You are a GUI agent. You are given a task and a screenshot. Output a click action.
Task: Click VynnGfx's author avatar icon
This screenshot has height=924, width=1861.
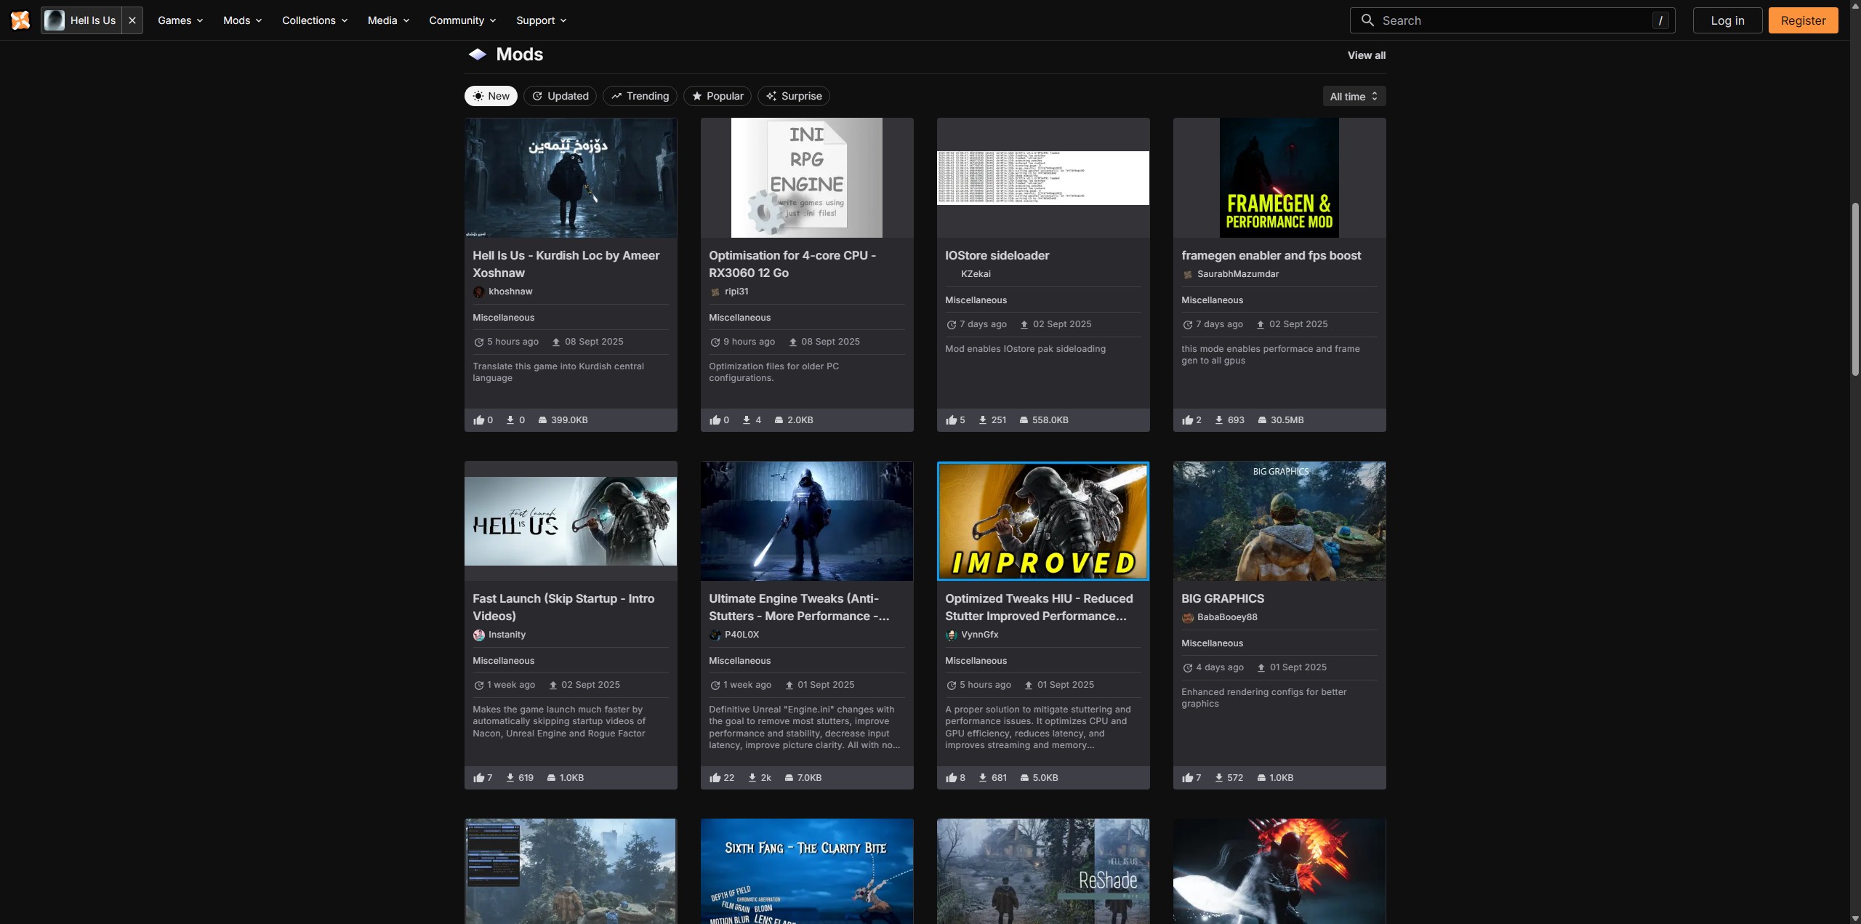[x=951, y=635]
